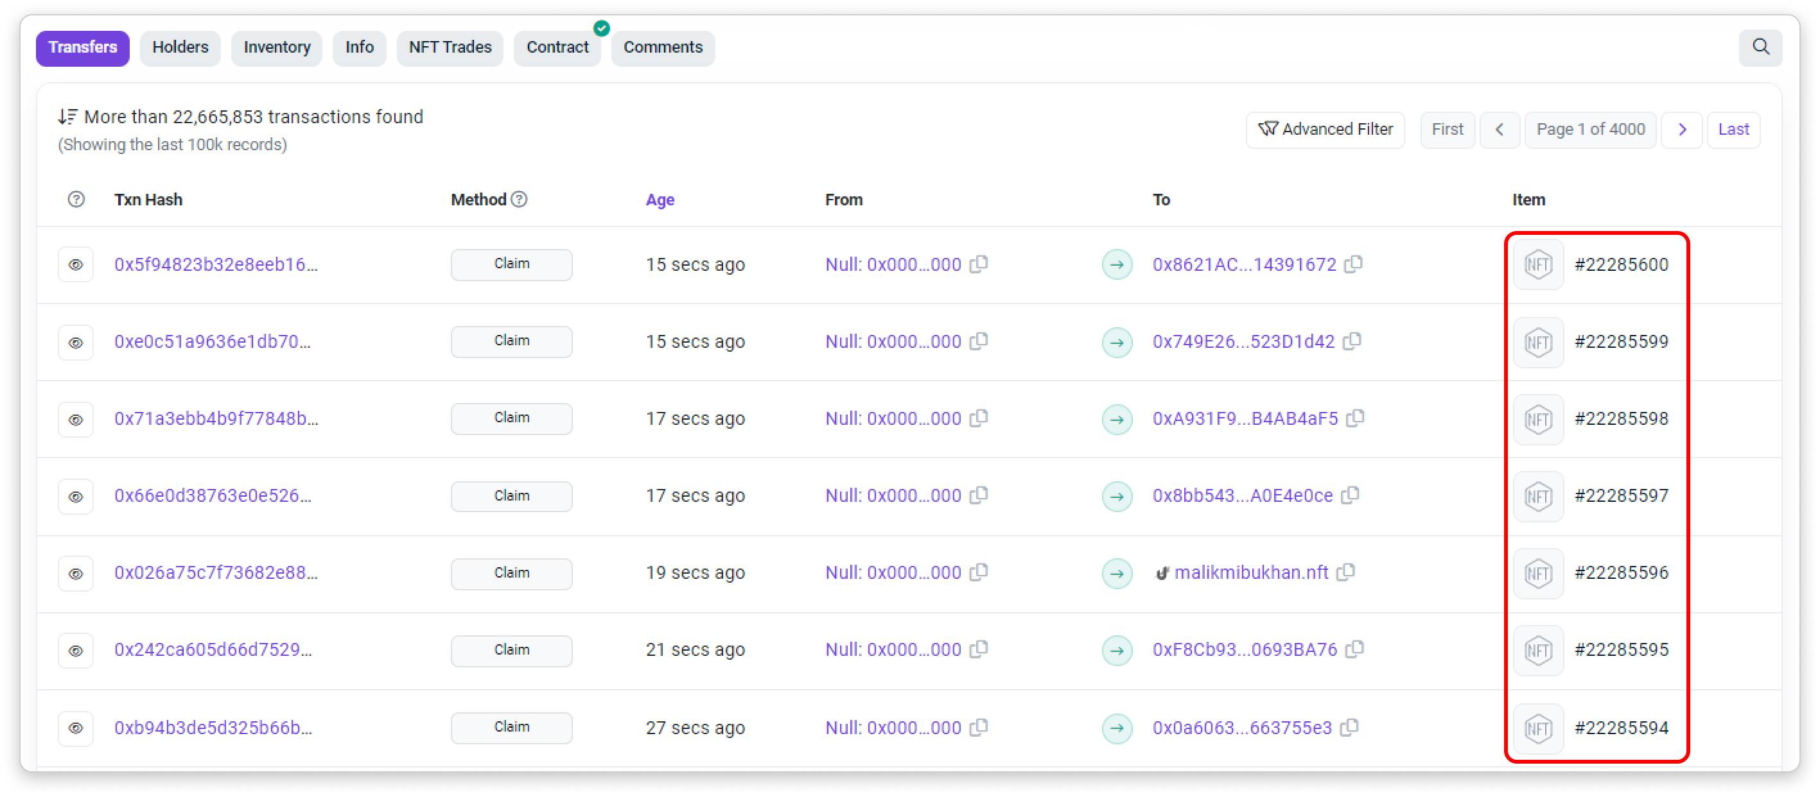Copy address 0x8621AC...14391672
The width and height of the screenshot is (1820, 797).
(1353, 264)
